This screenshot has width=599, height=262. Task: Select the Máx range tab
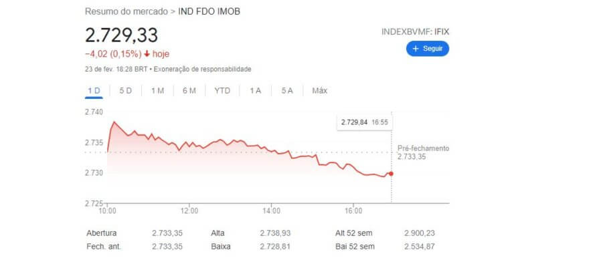[320, 91]
